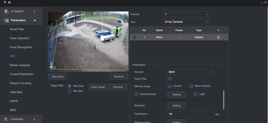Viewport: 268px width, 123px height.
Task: Disable the Target Filter checkbox
Action: [169, 79]
